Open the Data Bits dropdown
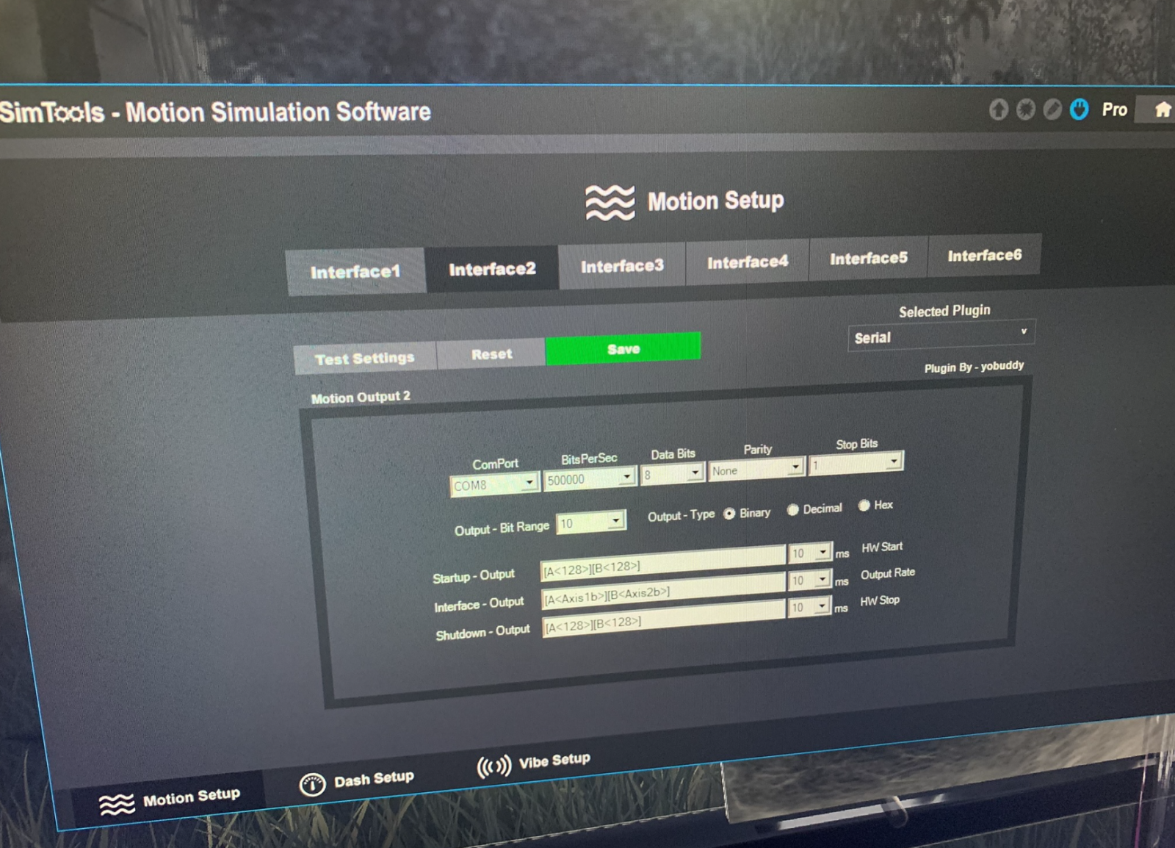1175x848 pixels. [x=673, y=474]
